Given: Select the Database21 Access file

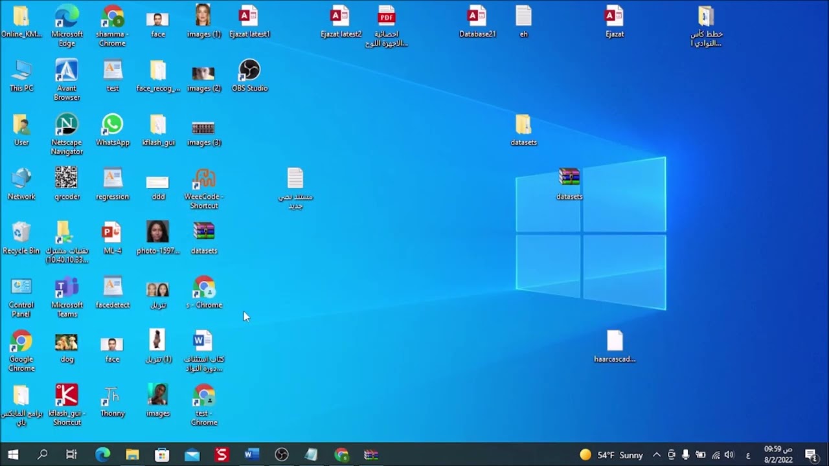Looking at the screenshot, I should [x=477, y=21].
